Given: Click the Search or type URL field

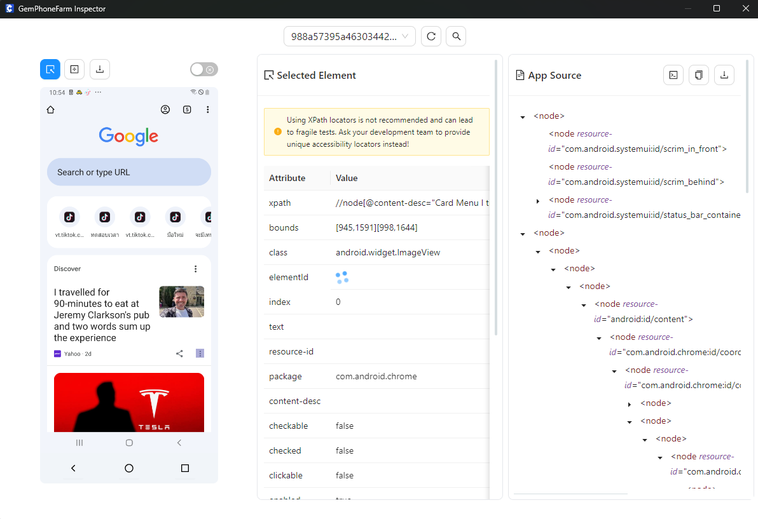Looking at the screenshot, I should pos(129,172).
